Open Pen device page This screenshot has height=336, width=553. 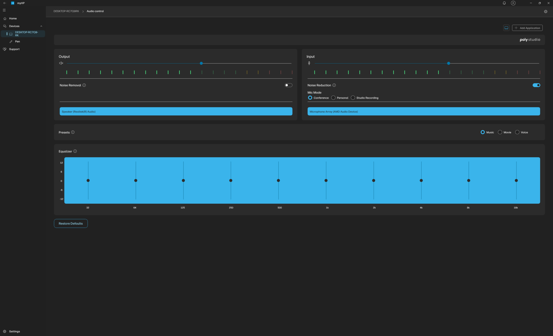pos(23,42)
